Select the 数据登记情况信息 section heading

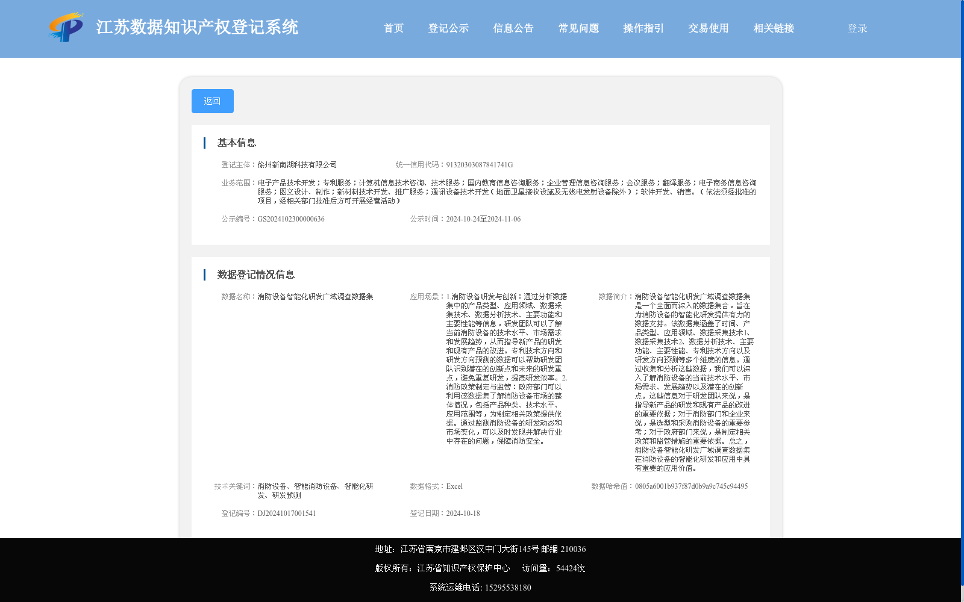point(256,275)
